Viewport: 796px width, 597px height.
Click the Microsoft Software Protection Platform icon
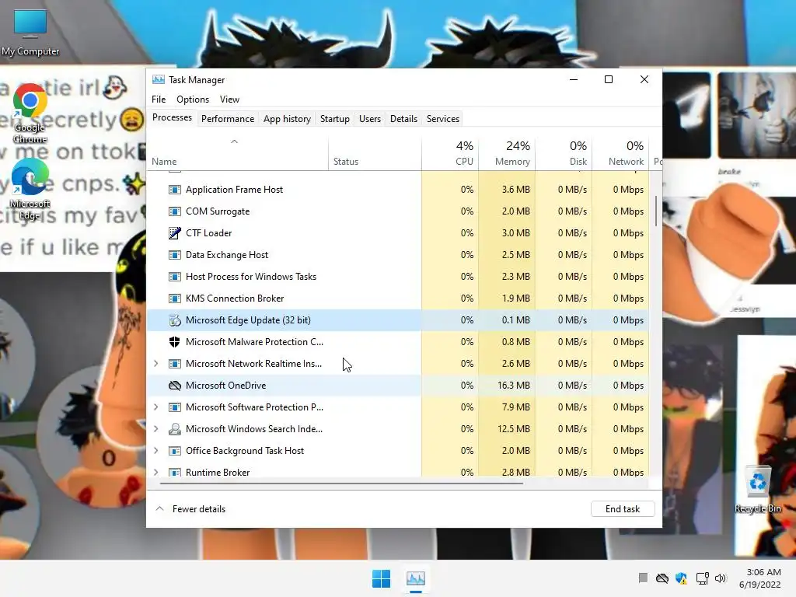pos(175,407)
